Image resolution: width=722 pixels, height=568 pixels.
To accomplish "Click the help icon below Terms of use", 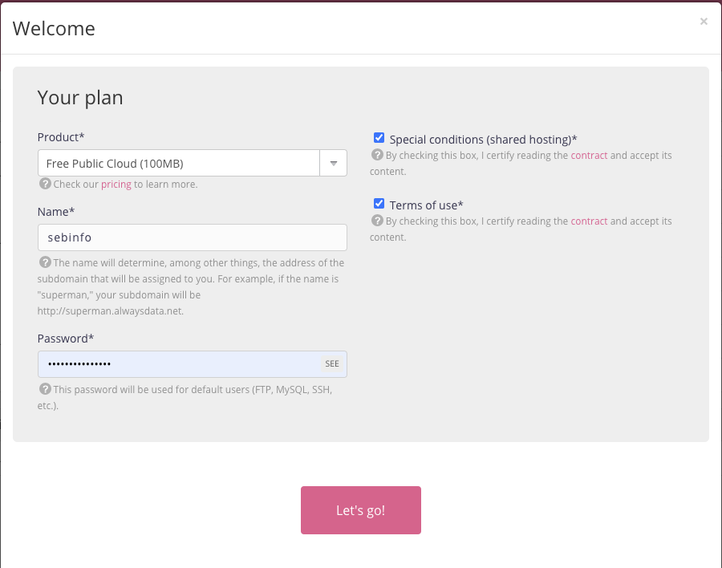I will 377,221.
